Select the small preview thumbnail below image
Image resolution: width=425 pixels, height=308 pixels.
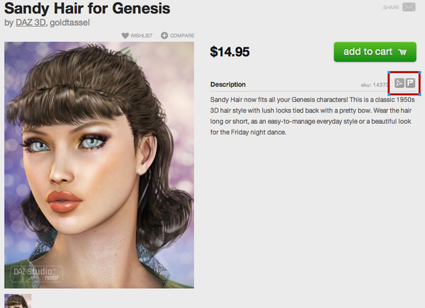point(18,301)
